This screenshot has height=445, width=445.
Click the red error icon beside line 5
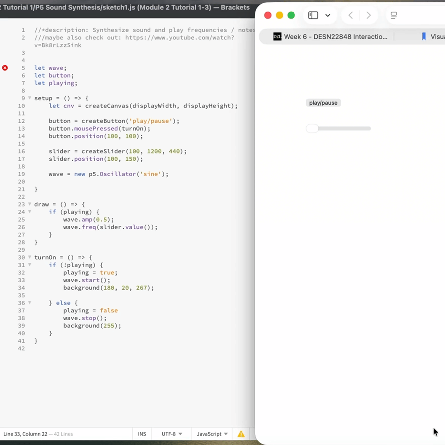click(x=5, y=68)
